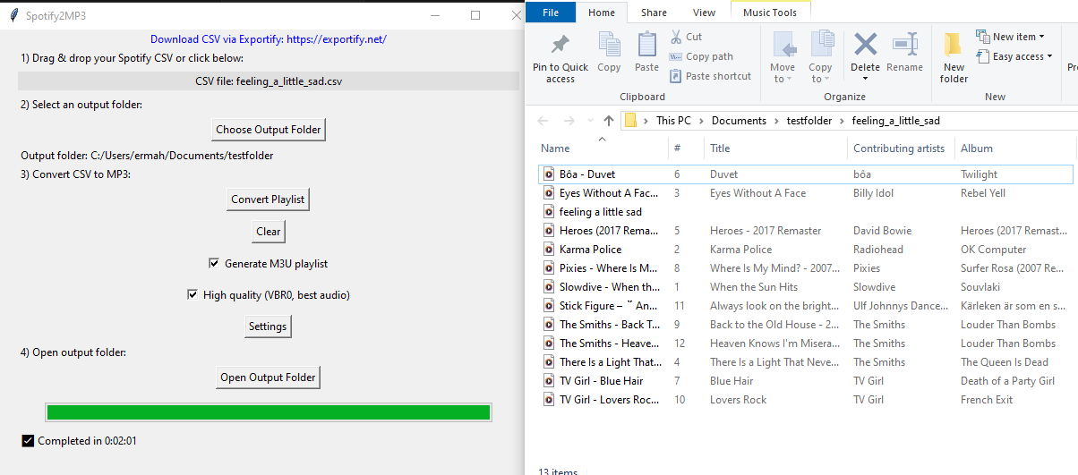Click the Copy path icon
This screenshot has width=1078, height=475.
point(676,56)
